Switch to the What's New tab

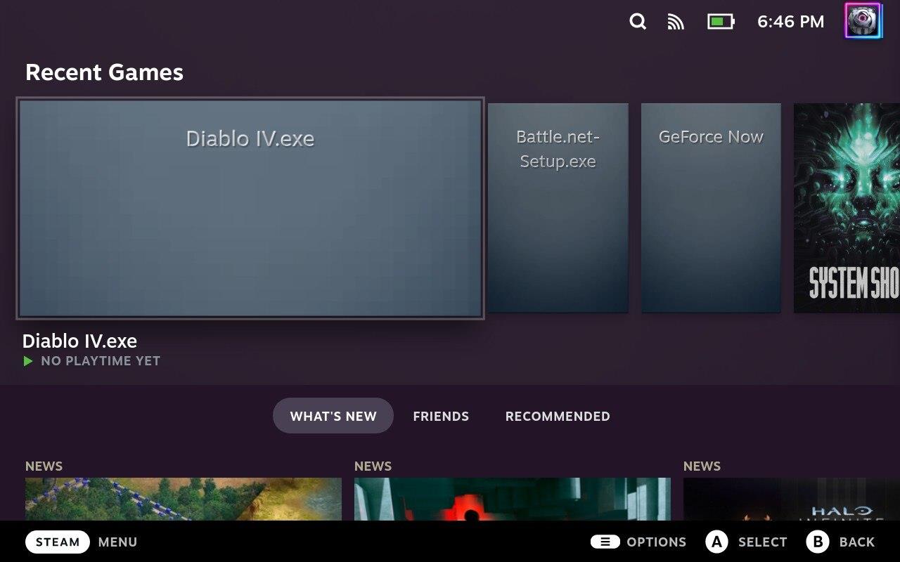coord(333,416)
